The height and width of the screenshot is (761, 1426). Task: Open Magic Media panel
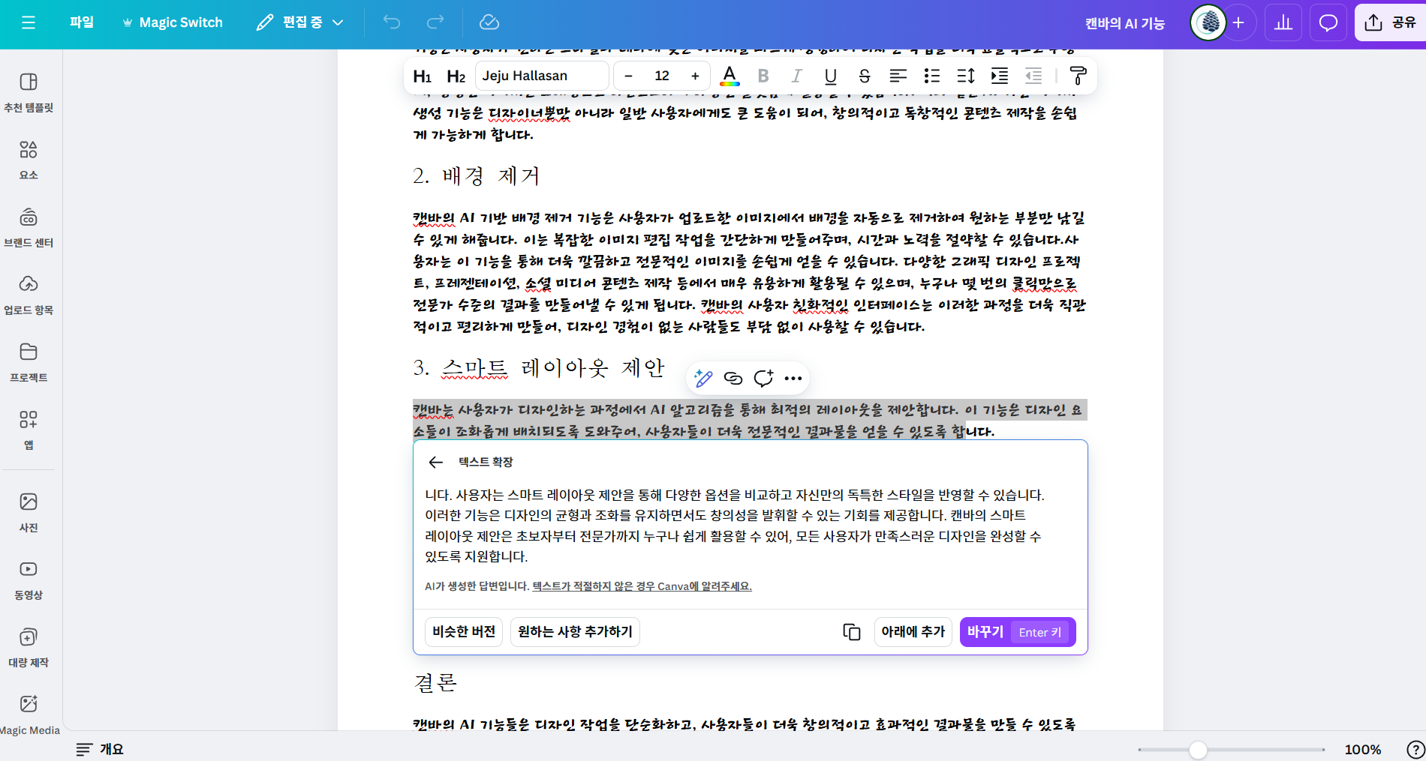click(29, 715)
